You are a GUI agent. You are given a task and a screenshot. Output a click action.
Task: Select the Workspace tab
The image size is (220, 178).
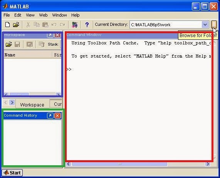(32, 105)
